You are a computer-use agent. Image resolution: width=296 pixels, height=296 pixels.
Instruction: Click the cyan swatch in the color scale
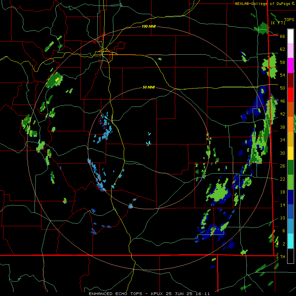[290, 241]
